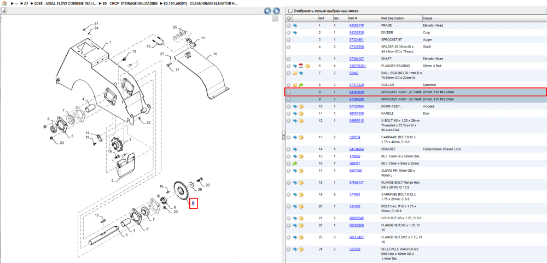Sort by the Qty column header
This screenshot has height=263, width=547.
tap(340, 18)
